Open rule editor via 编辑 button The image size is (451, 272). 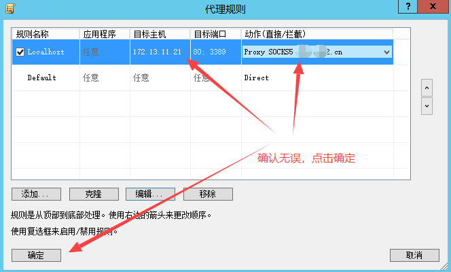point(151,194)
